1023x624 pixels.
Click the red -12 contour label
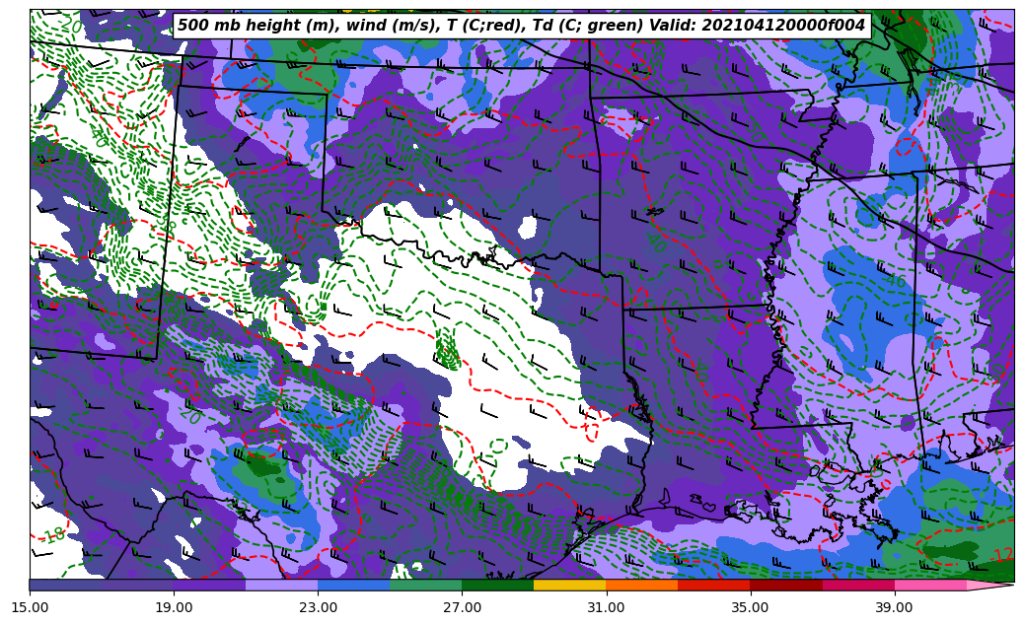(x=1000, y=555)
